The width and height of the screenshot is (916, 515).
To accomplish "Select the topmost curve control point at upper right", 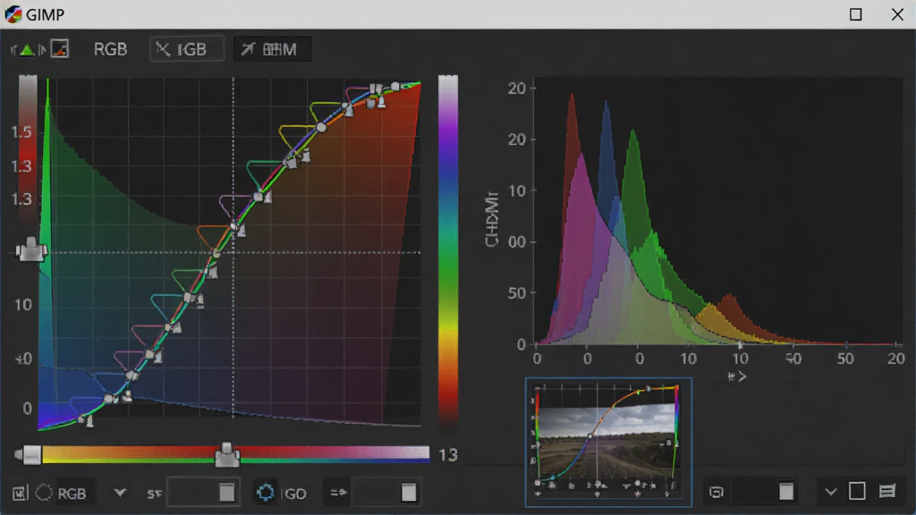I will (395, 87).
